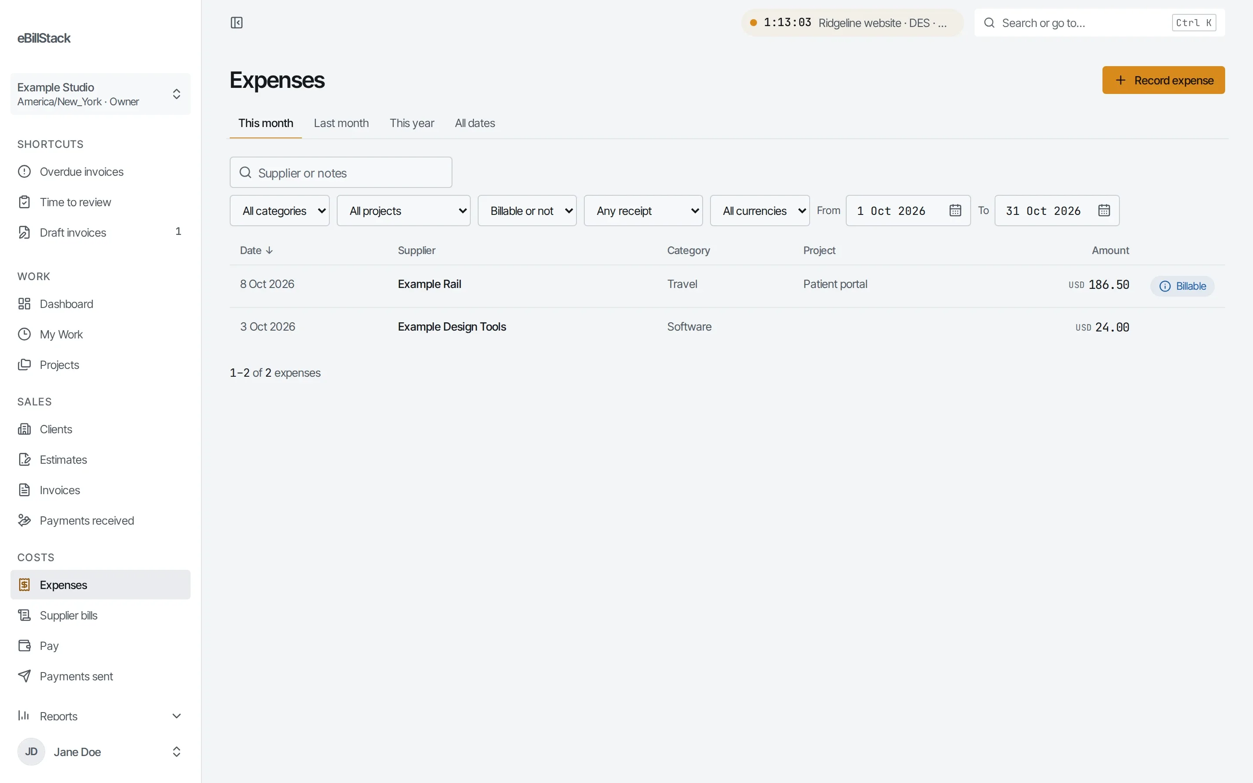Click the Record expense button
1253x783 pixels.
(x=1163, y=80)
